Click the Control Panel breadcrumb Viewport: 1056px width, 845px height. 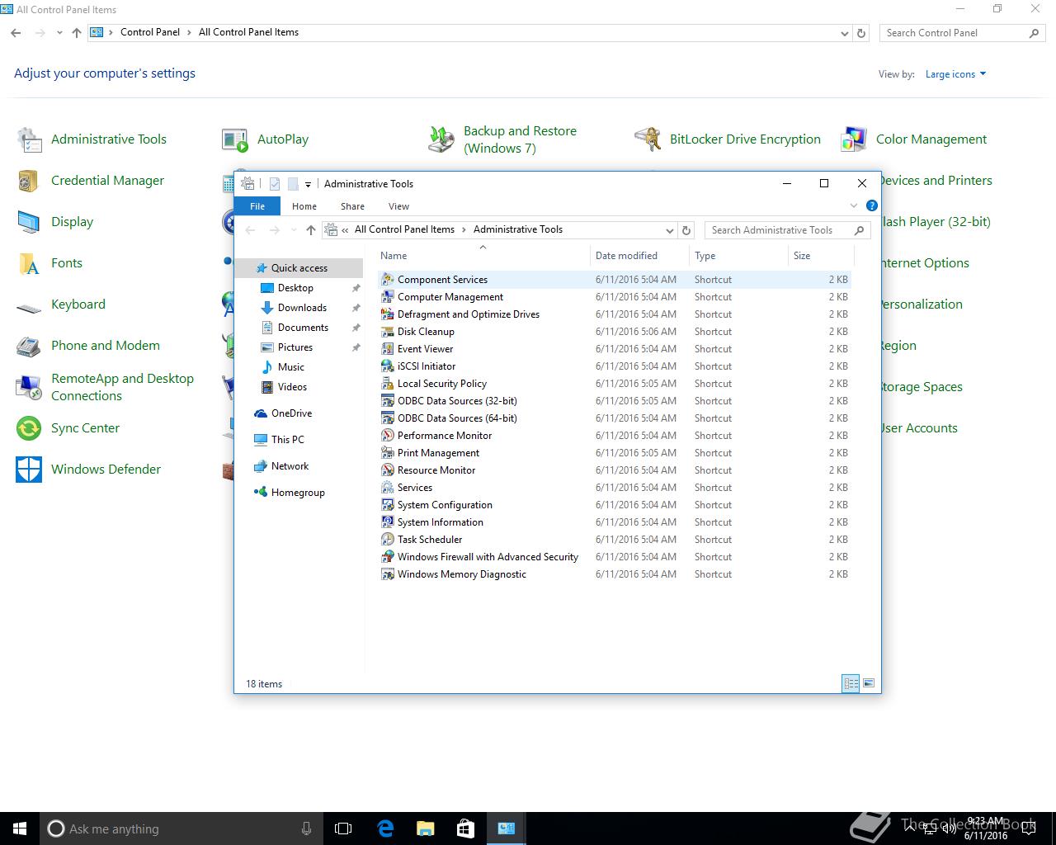click(150, 32)
